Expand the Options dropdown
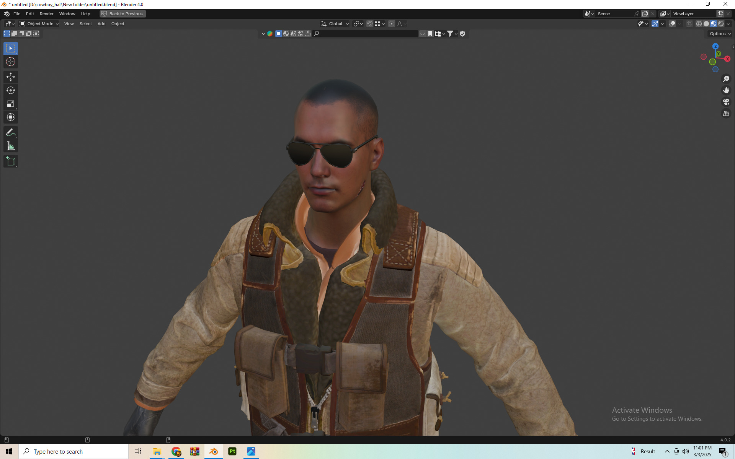 coord(720,34)
